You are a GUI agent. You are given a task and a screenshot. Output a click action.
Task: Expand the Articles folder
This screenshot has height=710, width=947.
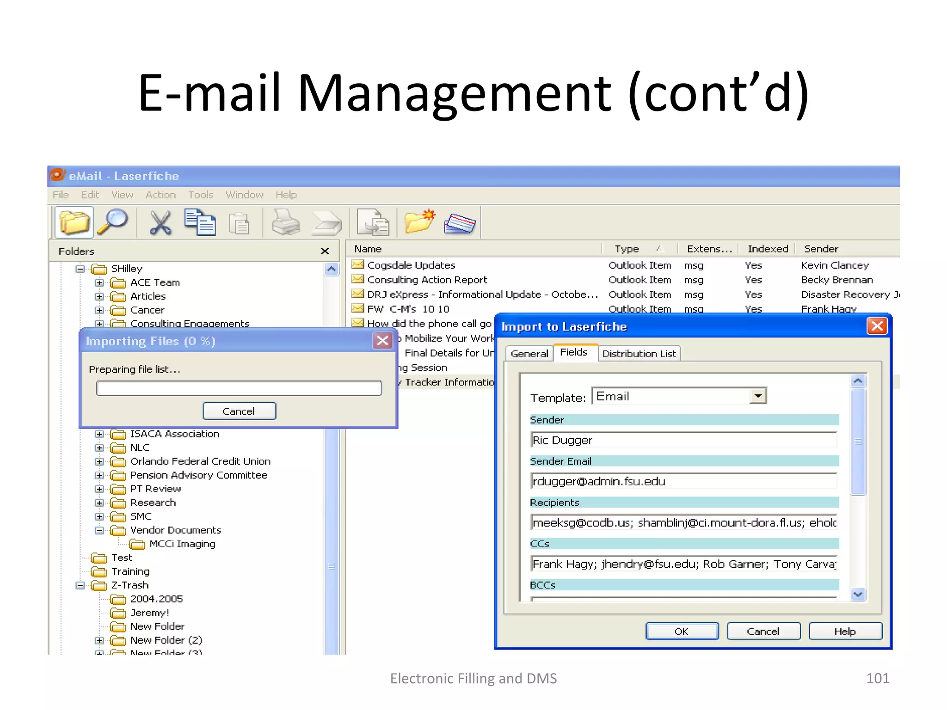point(99,296)
